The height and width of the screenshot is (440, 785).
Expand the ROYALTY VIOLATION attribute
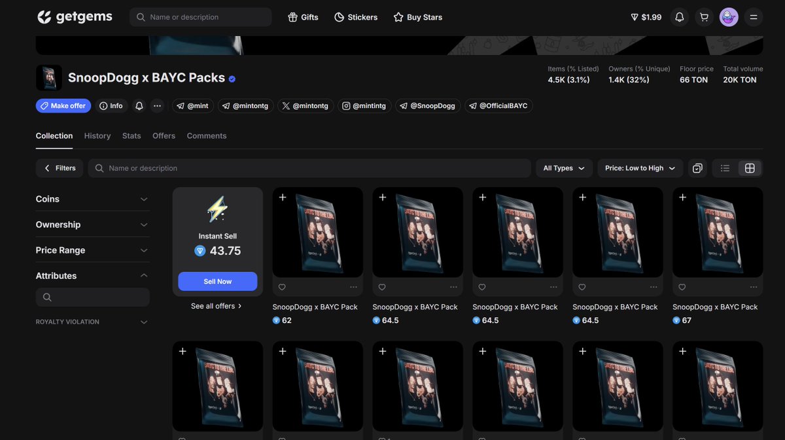92,322
